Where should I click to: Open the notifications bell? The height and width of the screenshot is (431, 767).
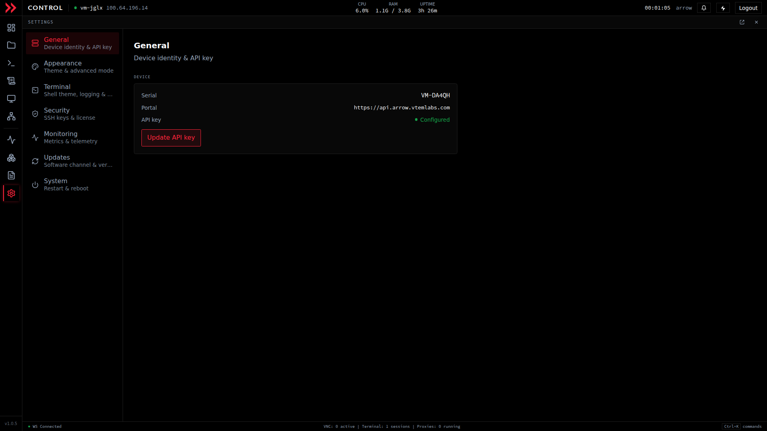704,8
